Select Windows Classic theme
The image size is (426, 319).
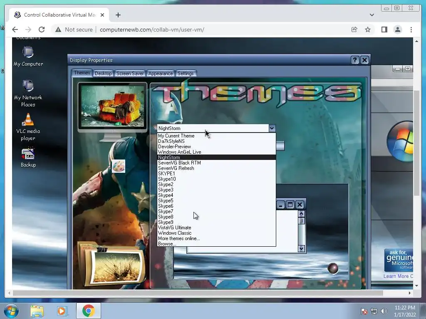tap(216, 233)
